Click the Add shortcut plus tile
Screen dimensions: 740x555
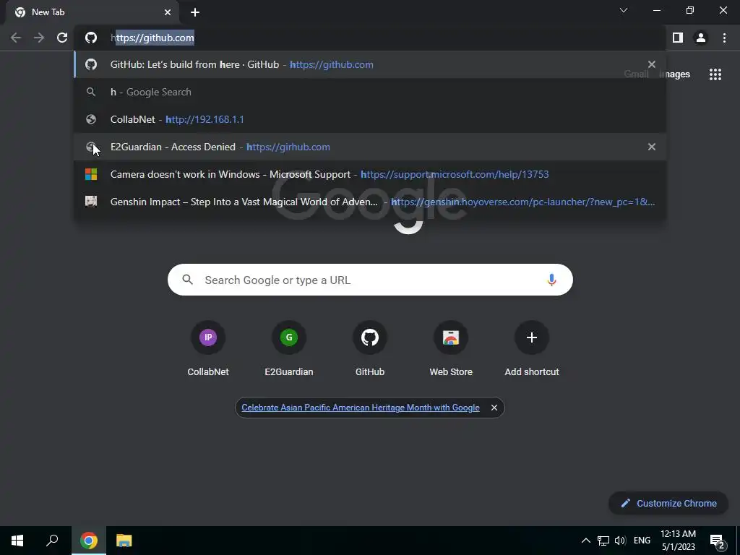tap(532, 348)
